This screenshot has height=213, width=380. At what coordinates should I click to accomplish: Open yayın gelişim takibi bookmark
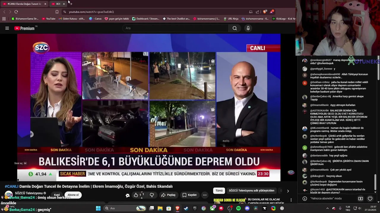coord(117,19)
